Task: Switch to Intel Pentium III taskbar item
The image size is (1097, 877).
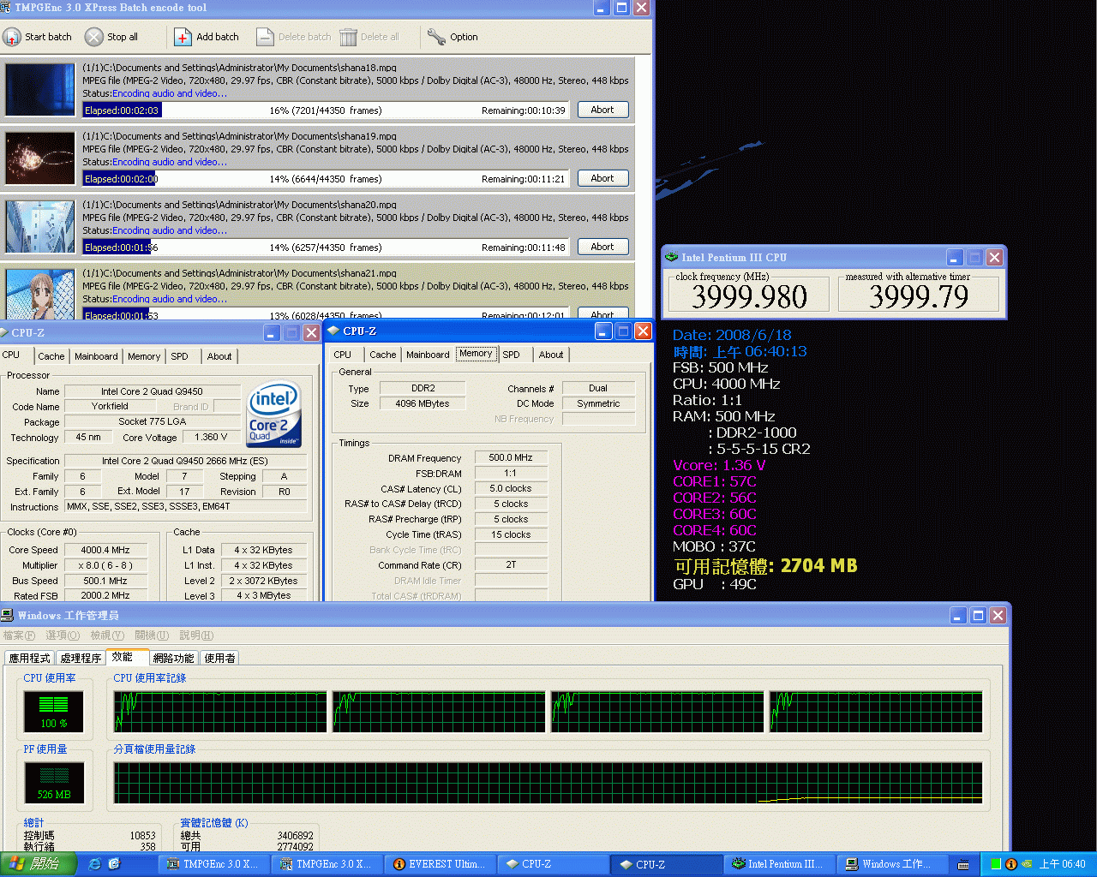Action: 776,864
